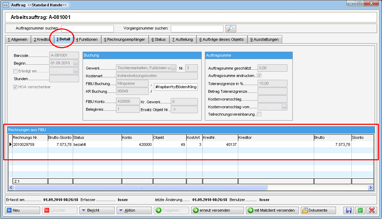Screen dimensions: 382x219
Task: Click the mit Mailclient versenden button
Action: (x=272, y=210)
